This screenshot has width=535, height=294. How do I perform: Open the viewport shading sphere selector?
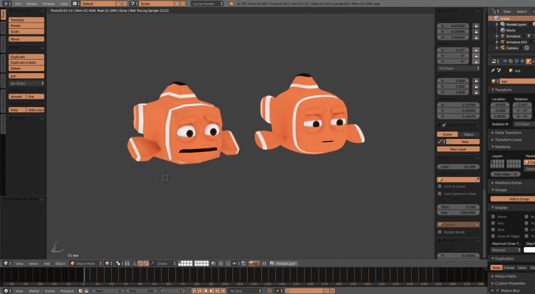108,263
